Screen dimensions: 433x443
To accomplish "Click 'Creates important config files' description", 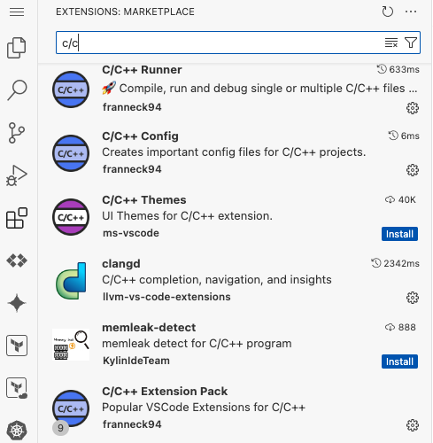I will [234, 152].
